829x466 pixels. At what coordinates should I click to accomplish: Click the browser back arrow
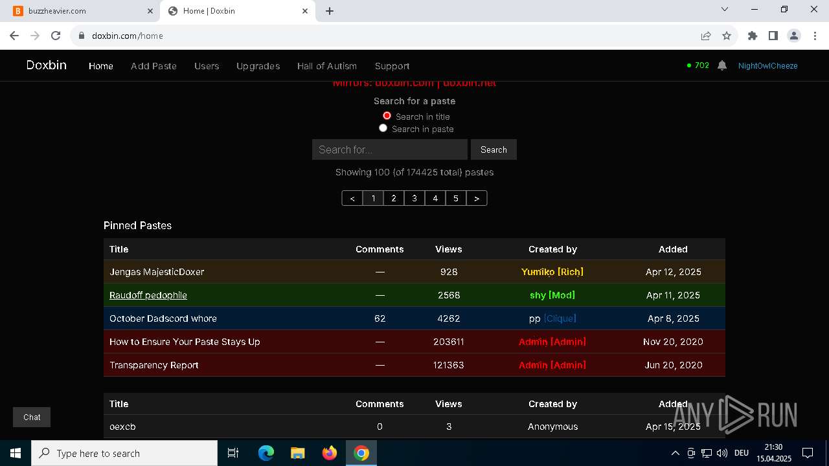coord(14,36)
